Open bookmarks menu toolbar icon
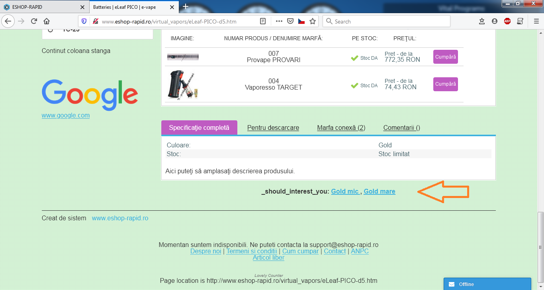544x290 pixels. (482, 21)
